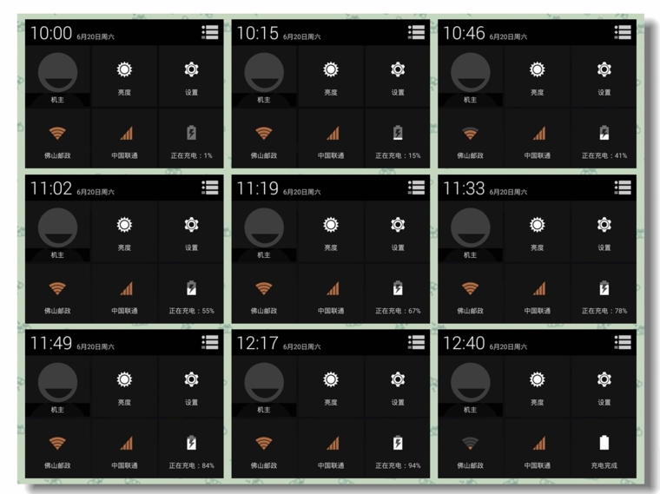Tap the 11:19 clock text
The width and height of the screenshot is (660, 494).
258,188
